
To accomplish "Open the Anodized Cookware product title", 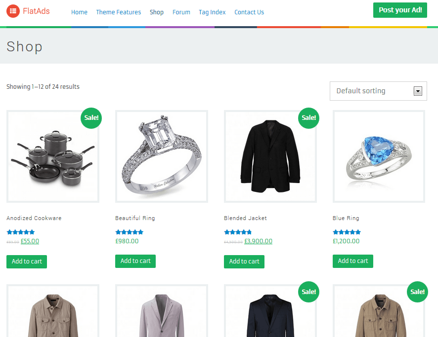I will coord(34,218).
